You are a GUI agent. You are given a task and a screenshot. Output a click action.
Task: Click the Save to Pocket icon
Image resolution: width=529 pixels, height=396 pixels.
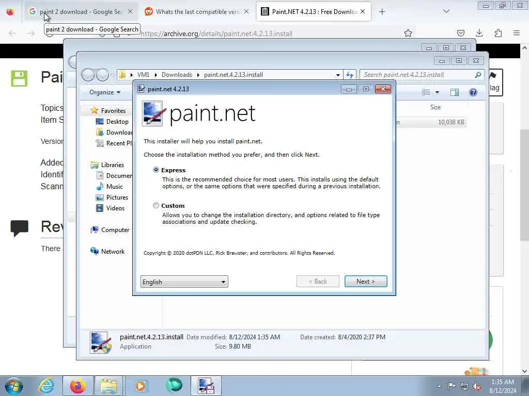pos(461,33)
